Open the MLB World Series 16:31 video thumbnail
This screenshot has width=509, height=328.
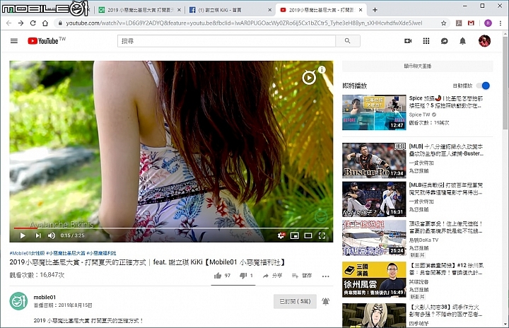(374, 199)
